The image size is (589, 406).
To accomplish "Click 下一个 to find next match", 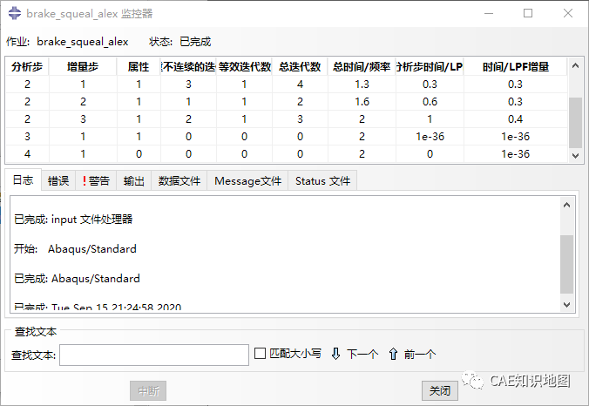I will 362,355.
